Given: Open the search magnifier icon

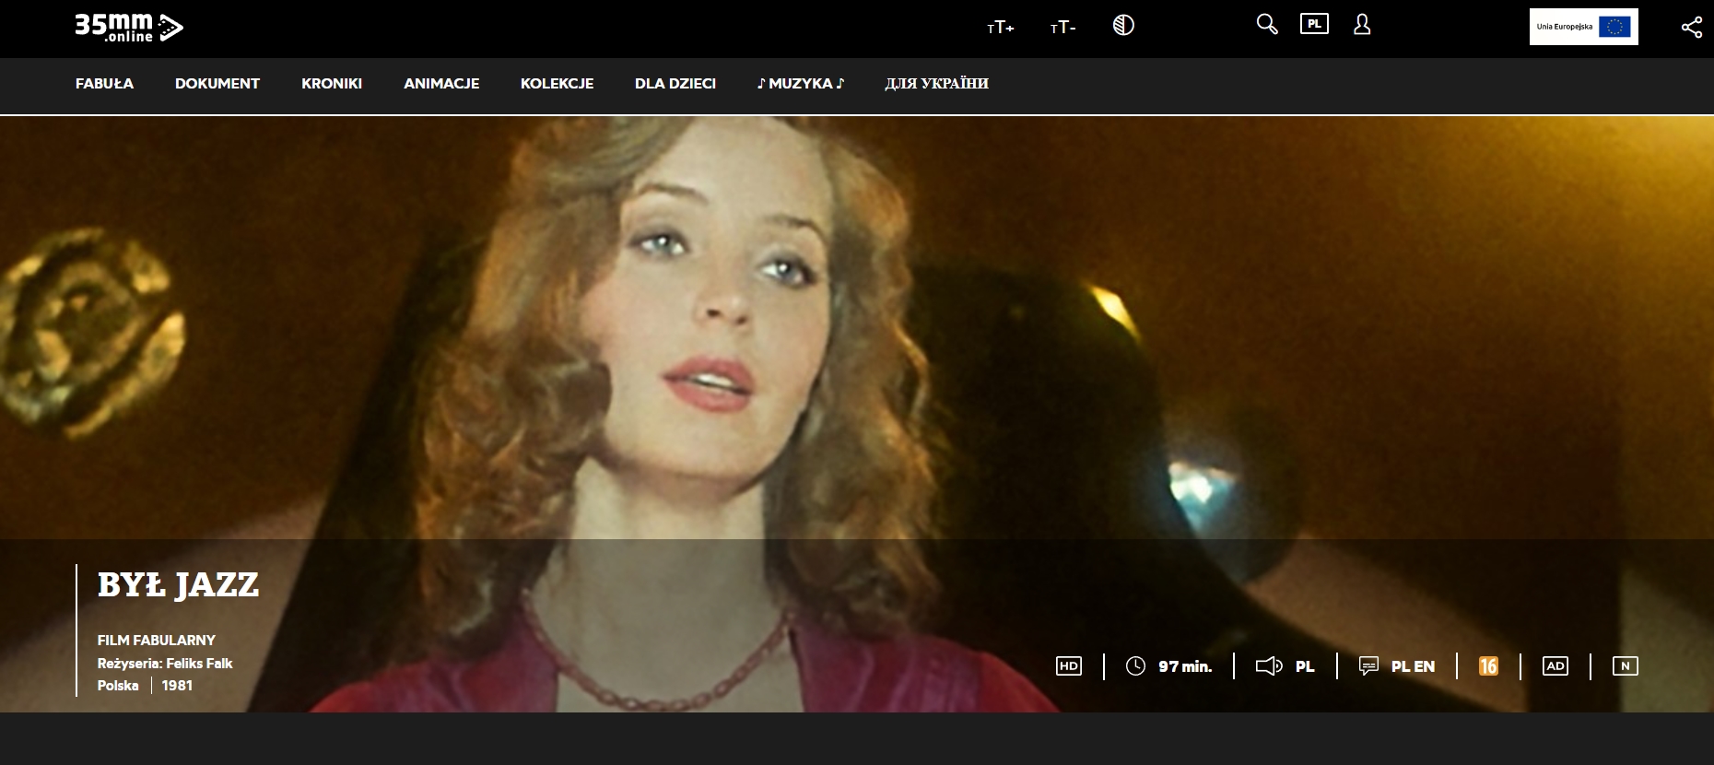Looking at the screenshot, I should tap(1267, 25).
